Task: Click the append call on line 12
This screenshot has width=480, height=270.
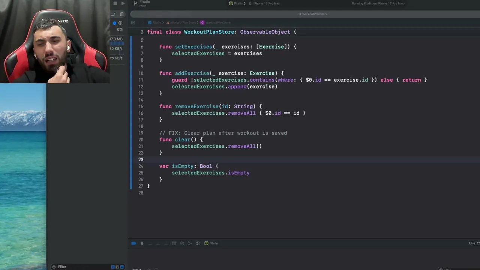Action: 237,87
